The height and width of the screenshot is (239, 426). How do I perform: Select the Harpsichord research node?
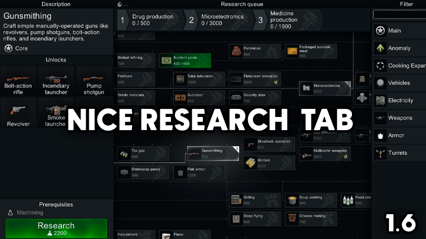coord(135,235)
